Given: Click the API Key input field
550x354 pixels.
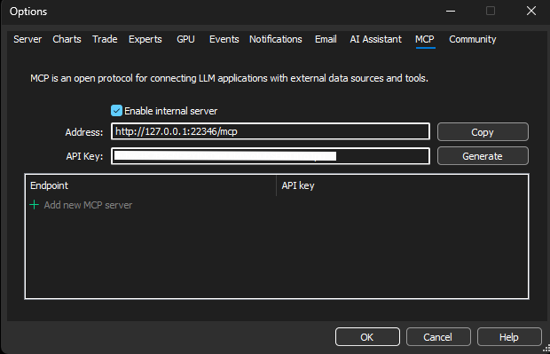Looking at the screenshot, I should [x=271, y=156].
